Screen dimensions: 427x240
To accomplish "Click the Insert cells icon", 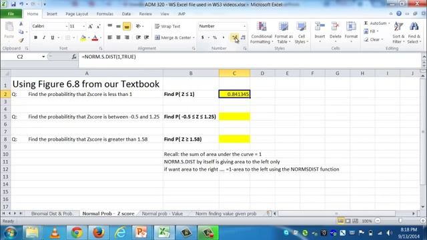I will click(320, 27).
